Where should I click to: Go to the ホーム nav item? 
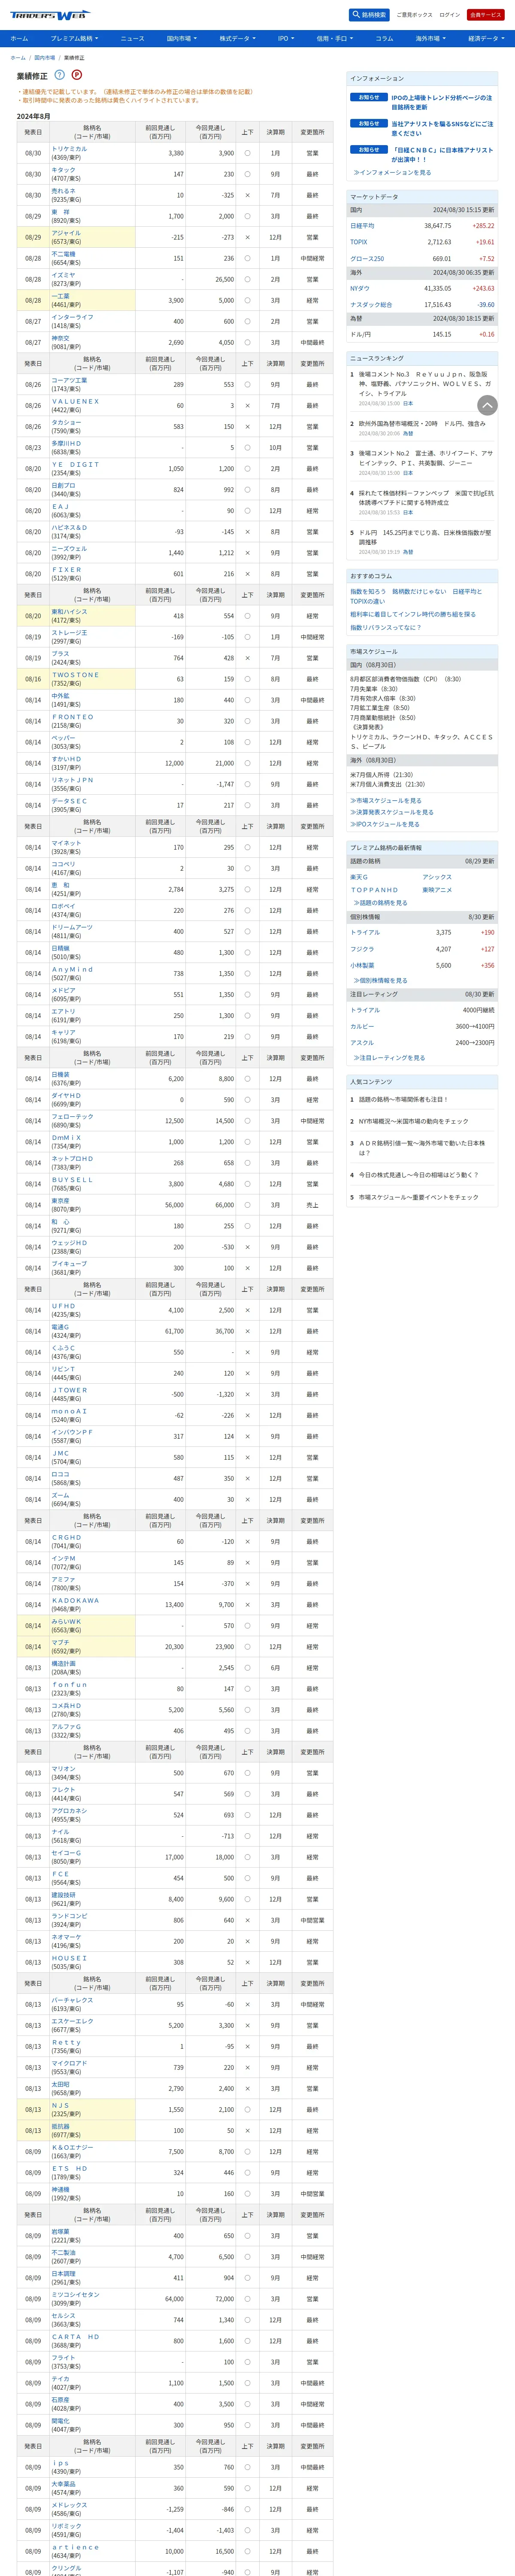(19, 38)
